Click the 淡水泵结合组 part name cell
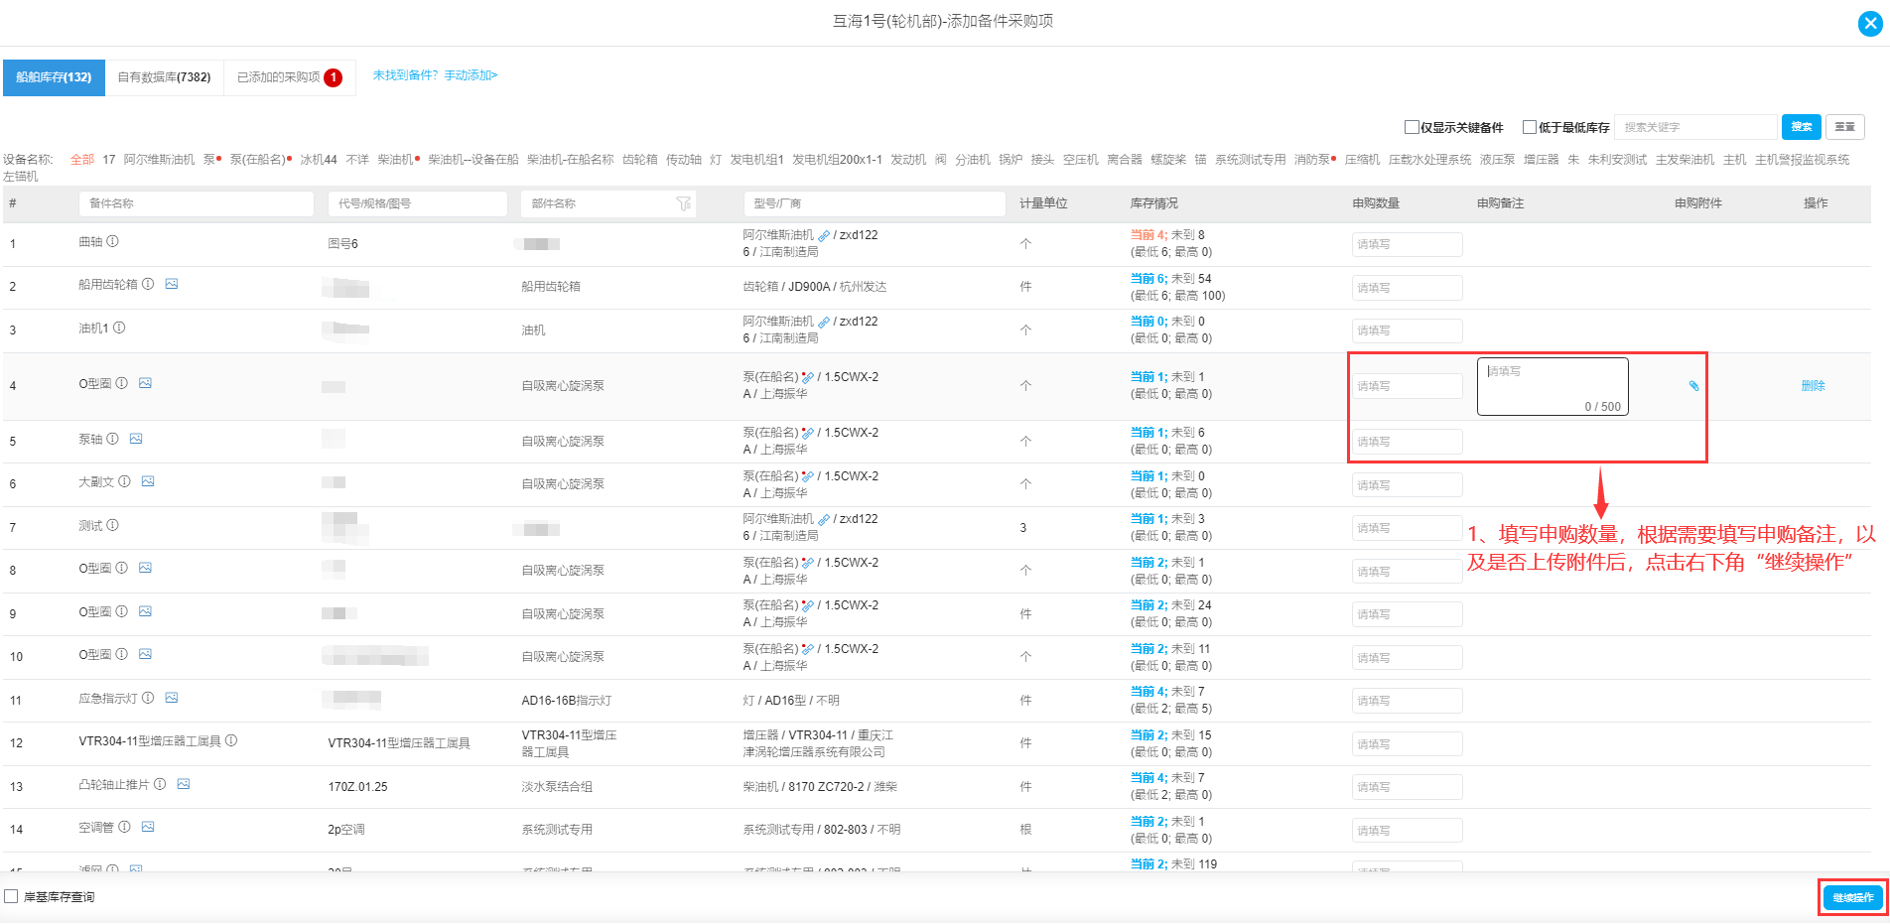 [x=557, y=787]
